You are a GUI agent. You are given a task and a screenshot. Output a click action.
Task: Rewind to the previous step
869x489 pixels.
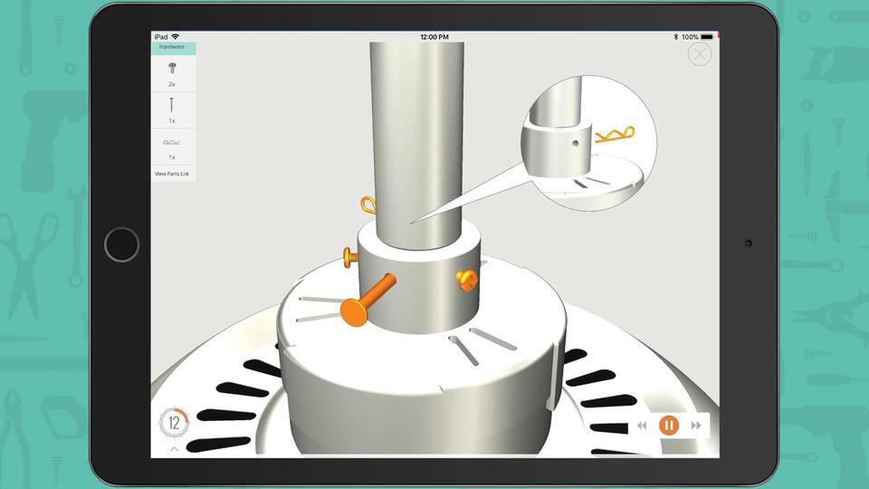tap(642, 426)
